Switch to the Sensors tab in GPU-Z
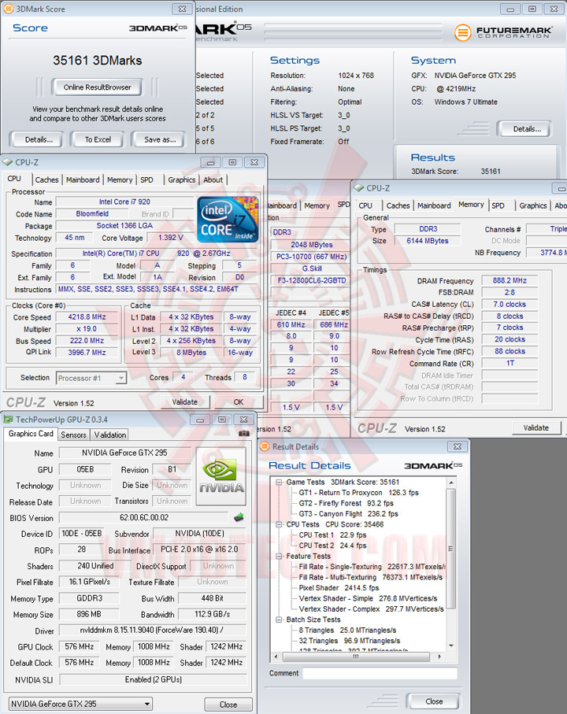The height and width of the screenshot is (714, 567). click(x=74, y=435)
